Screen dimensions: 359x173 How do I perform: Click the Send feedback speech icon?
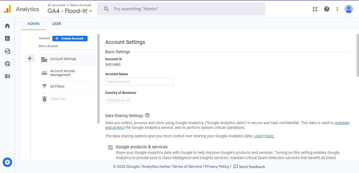click(x=236, y=166)
